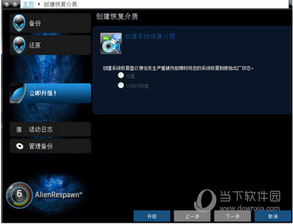Image resolution: width=293 pixels, height=224 pixels.
Task: Open the 还原 menu item
Action: 50,45
